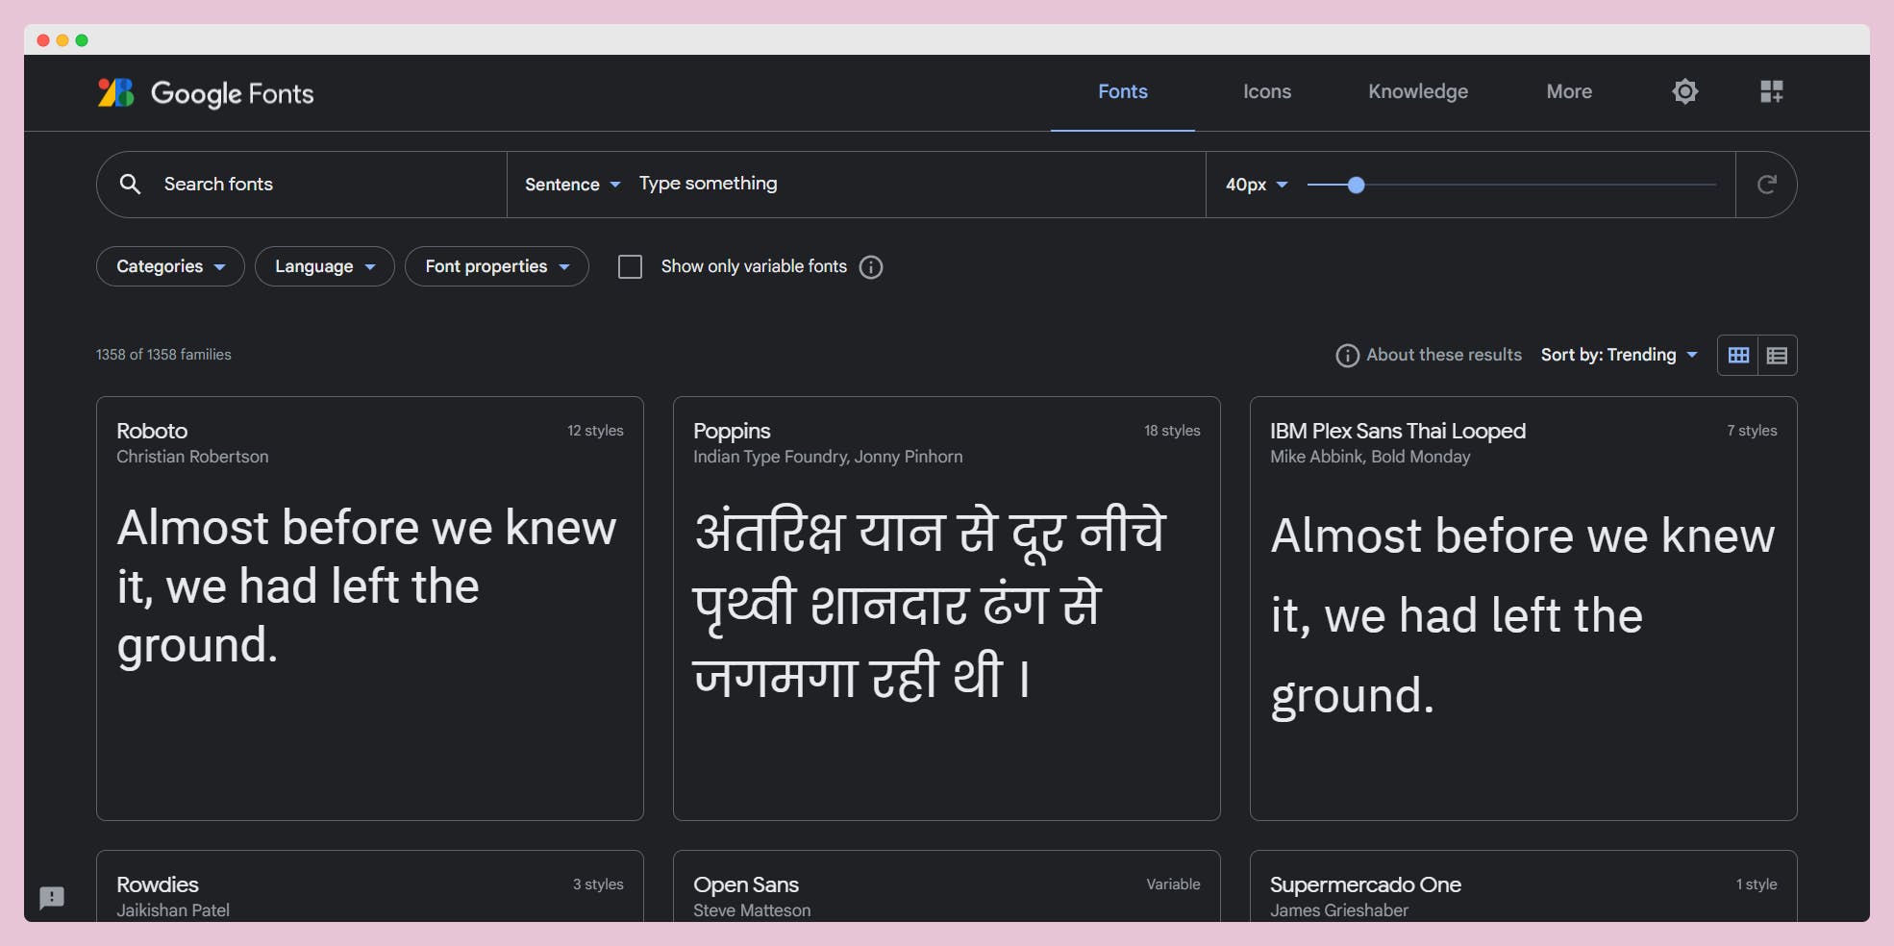Screen dimensions: 1894x946
Task: Click 'Mike Abbink, Bold Monday' text
Action: coord(1370,457)
